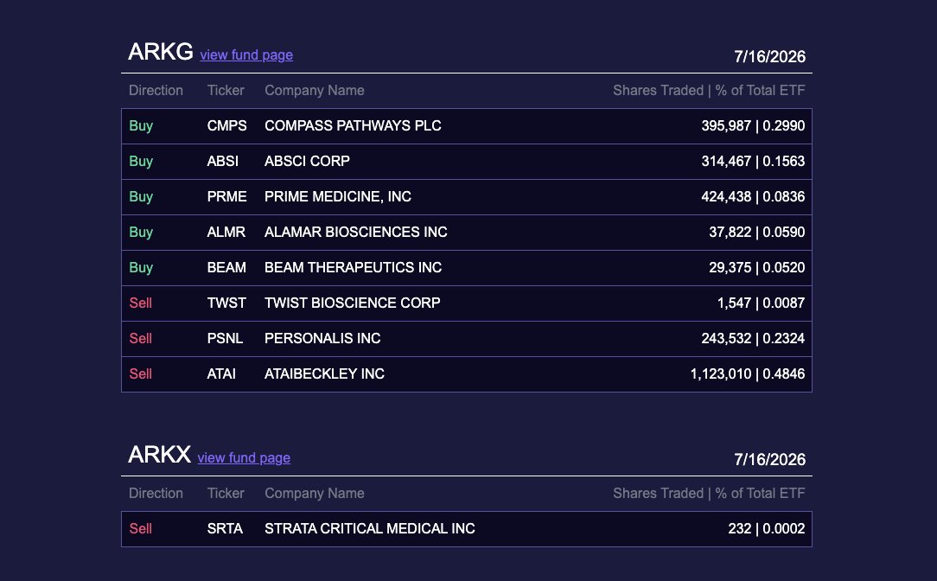Click the value 1,123,010 | 0.4846

(x=748, y=373)
